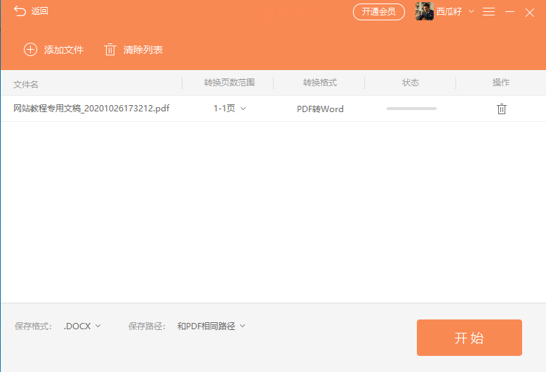Click the 状态 column header

[411, 83]
